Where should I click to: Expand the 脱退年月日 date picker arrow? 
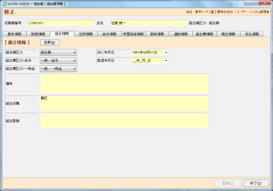[x=166, y=61]
